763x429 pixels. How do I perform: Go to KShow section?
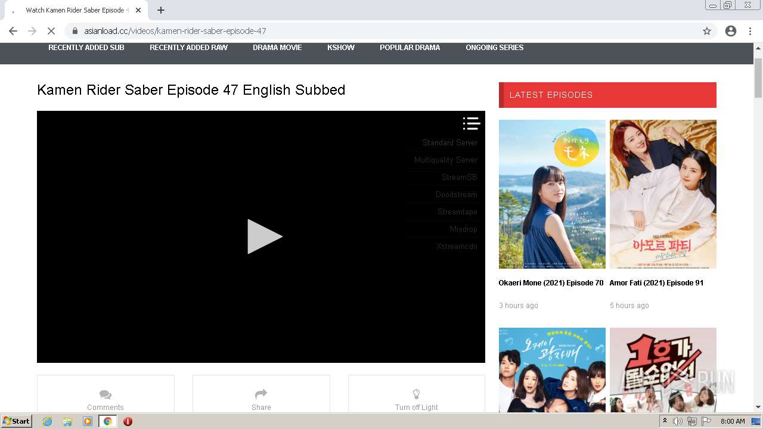point(341,48)
